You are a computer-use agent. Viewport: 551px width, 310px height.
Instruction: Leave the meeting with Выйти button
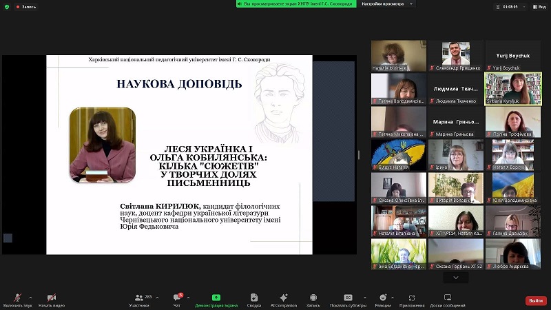pos(536,300)
